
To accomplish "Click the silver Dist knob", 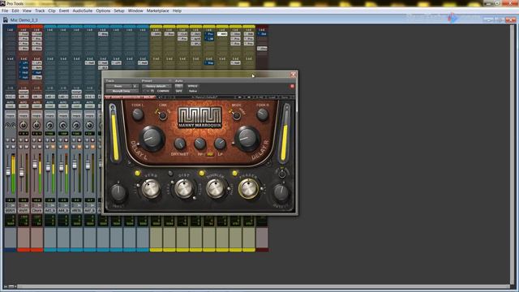I will pyautogui.click(x=183, y=189).
